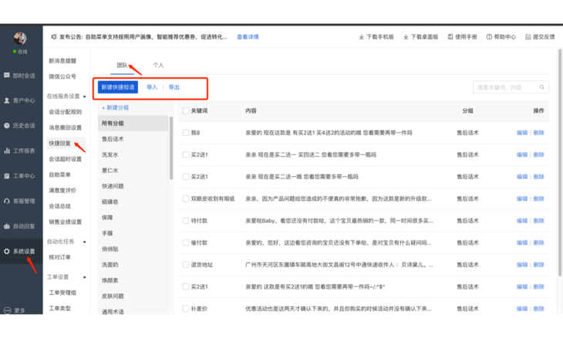Click the search magnifier icon in keyword box
The image size is (563, 338).
[541, 88]
